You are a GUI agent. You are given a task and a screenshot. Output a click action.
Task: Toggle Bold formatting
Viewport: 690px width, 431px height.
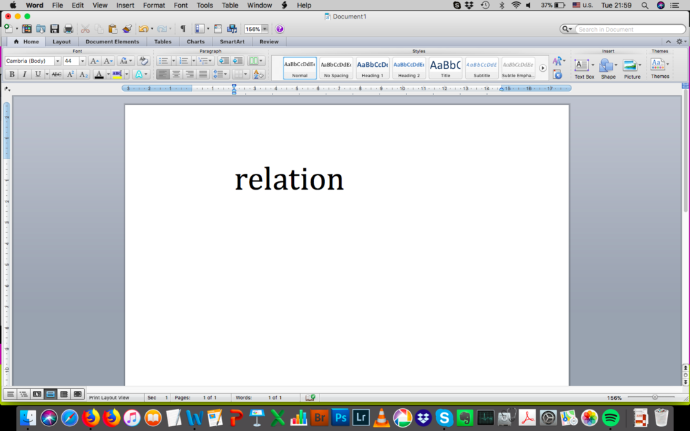pyautogui.click(x=11, y=74)
